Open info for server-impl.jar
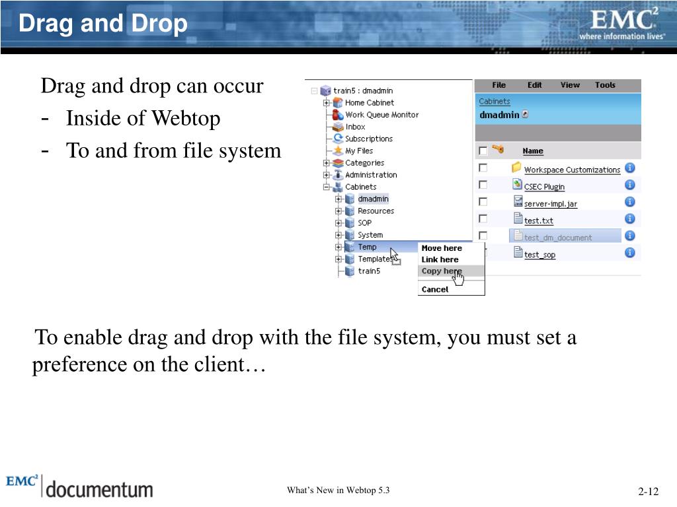 point(630,201)
